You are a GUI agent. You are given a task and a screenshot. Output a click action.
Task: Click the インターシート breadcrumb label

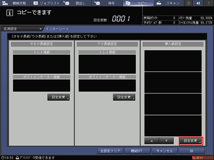[57, 29]
